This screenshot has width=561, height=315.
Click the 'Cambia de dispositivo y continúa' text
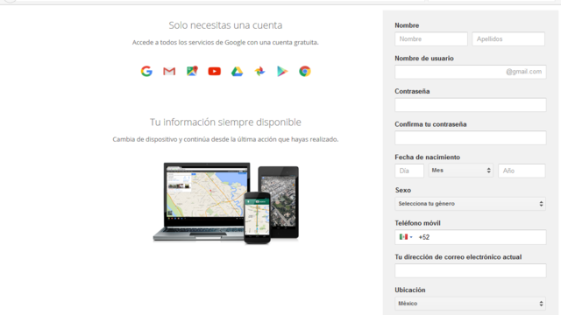[x=225, y=139]
